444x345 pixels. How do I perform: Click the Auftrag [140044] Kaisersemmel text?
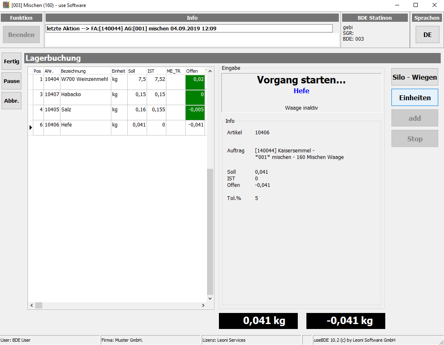[x=285, y=151]
